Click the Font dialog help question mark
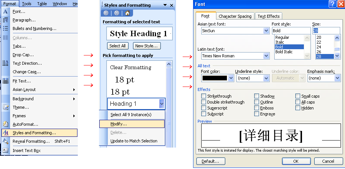The image size is (345, 169). pos(332,4)
